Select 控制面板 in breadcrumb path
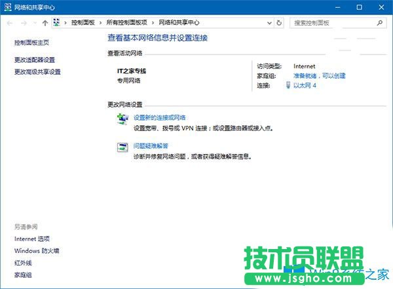The width and height of the screenshot is (393, 289). point(83,22)
